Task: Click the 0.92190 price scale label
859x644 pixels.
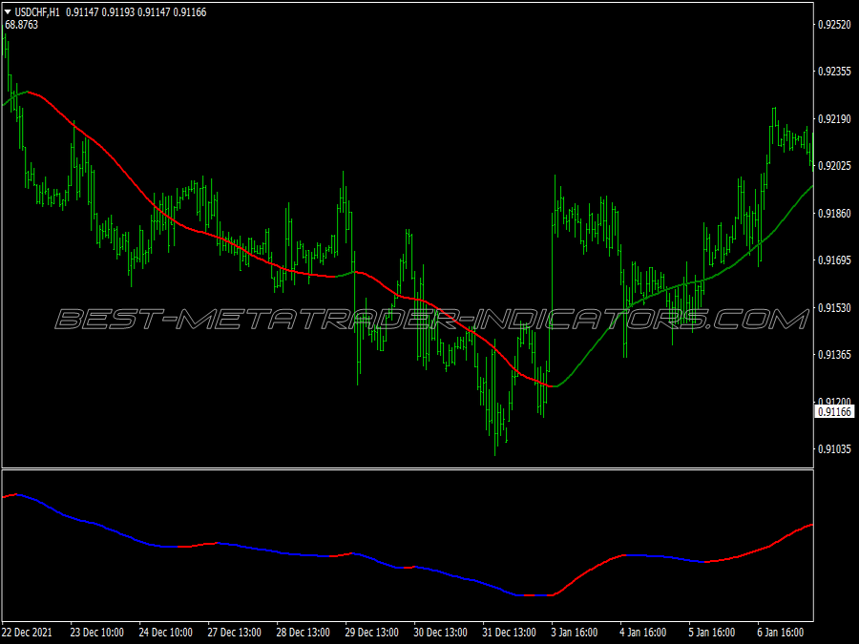Action: coord(835,119)
